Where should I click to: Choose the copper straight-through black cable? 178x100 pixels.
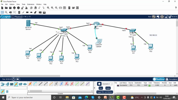pos(41,84)
